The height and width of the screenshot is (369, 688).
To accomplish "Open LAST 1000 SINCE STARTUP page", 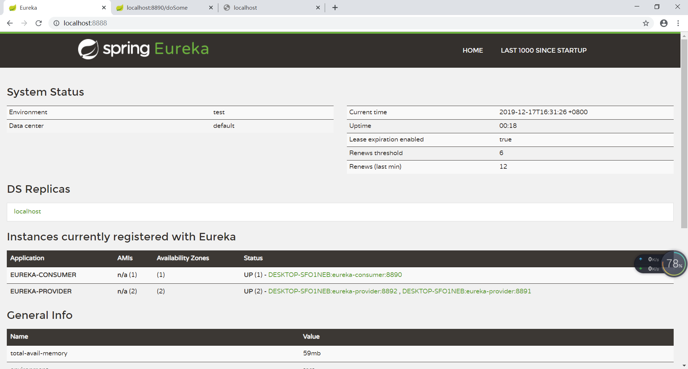I will [544, 51].
